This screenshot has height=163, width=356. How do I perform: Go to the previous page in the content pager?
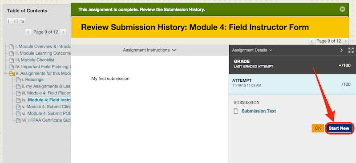pos(312,41)
